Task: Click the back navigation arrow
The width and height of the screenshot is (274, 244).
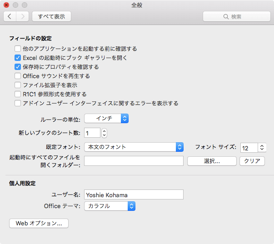Action: [10, 16]
